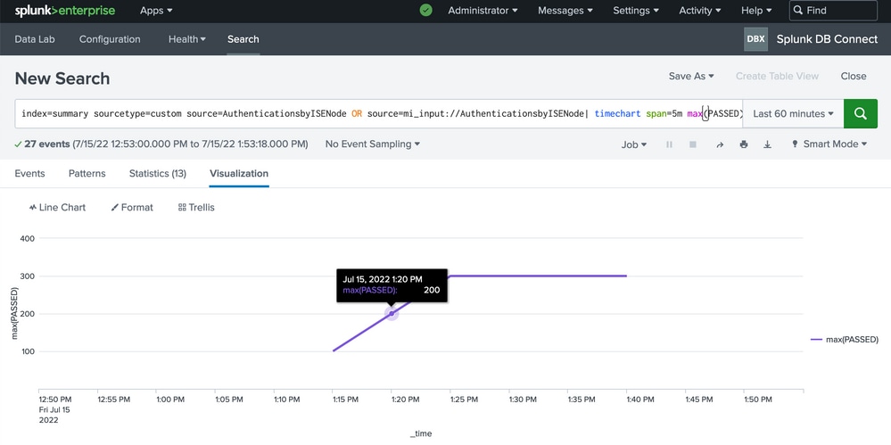This screenshot has width=891, height=445.
Task: Pause the search job
Action: 669,144
